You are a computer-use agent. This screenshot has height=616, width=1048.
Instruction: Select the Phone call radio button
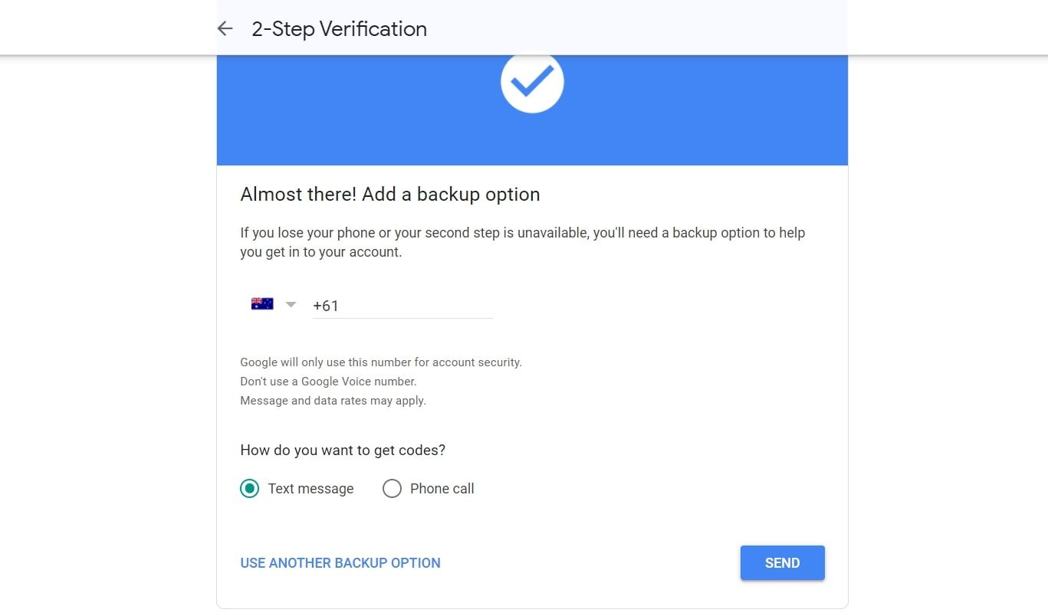coord(392,489)
